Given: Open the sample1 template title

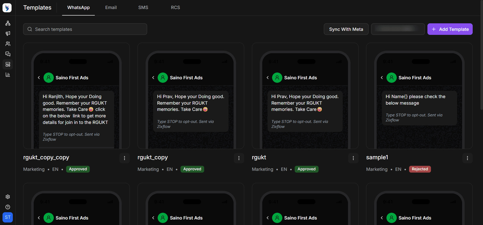Looking at the screenshot, I should pos(377,158).
